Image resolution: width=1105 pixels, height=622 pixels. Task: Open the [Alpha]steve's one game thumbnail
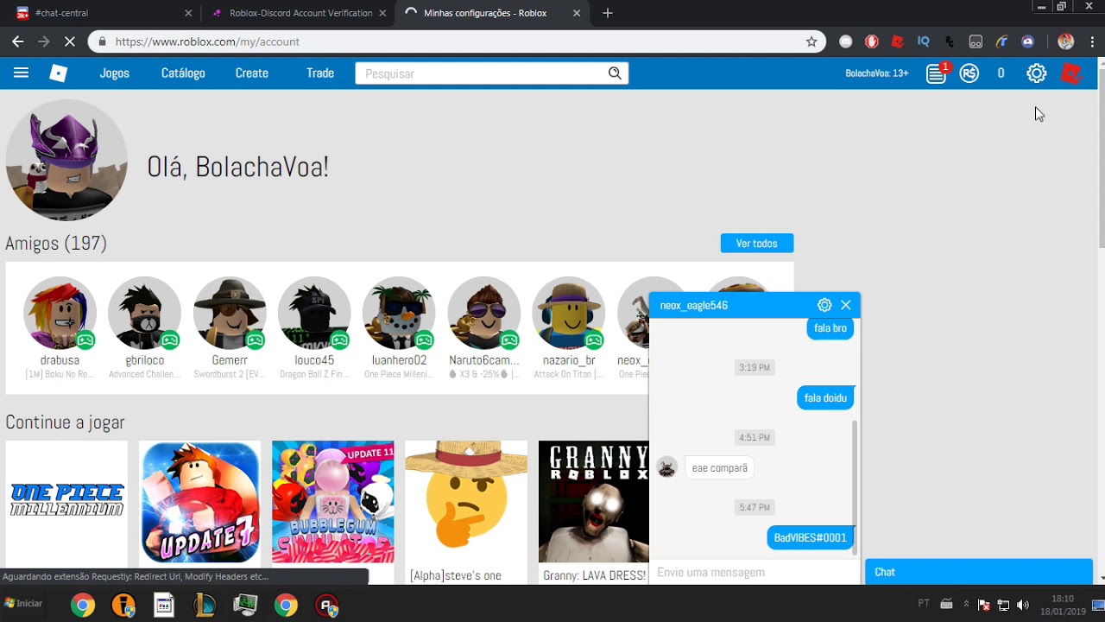466,502
